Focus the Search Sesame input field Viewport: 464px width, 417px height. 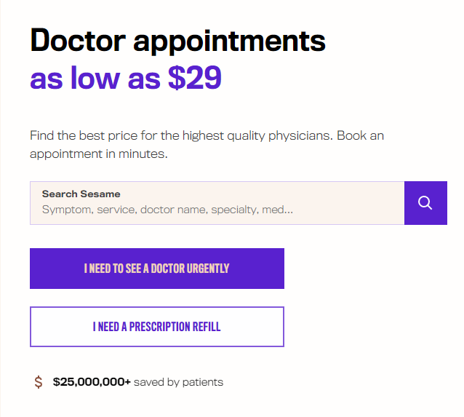click(217, 203)
